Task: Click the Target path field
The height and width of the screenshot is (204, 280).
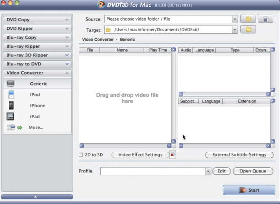Action: 168,30
